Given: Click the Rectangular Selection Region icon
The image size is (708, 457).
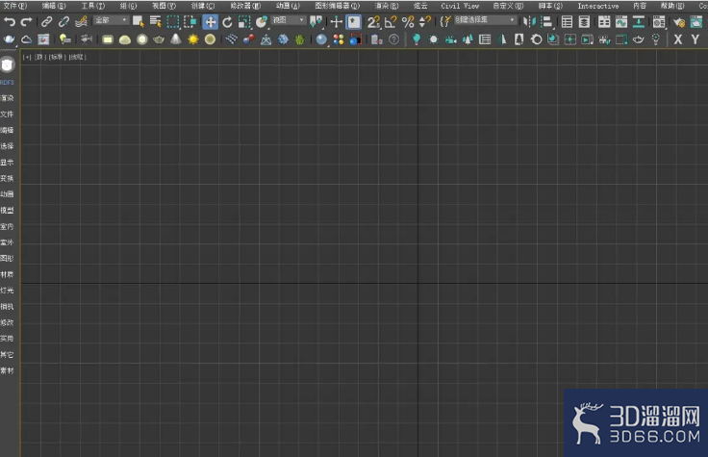Looking at the screenshot, I should pos(172,22).
